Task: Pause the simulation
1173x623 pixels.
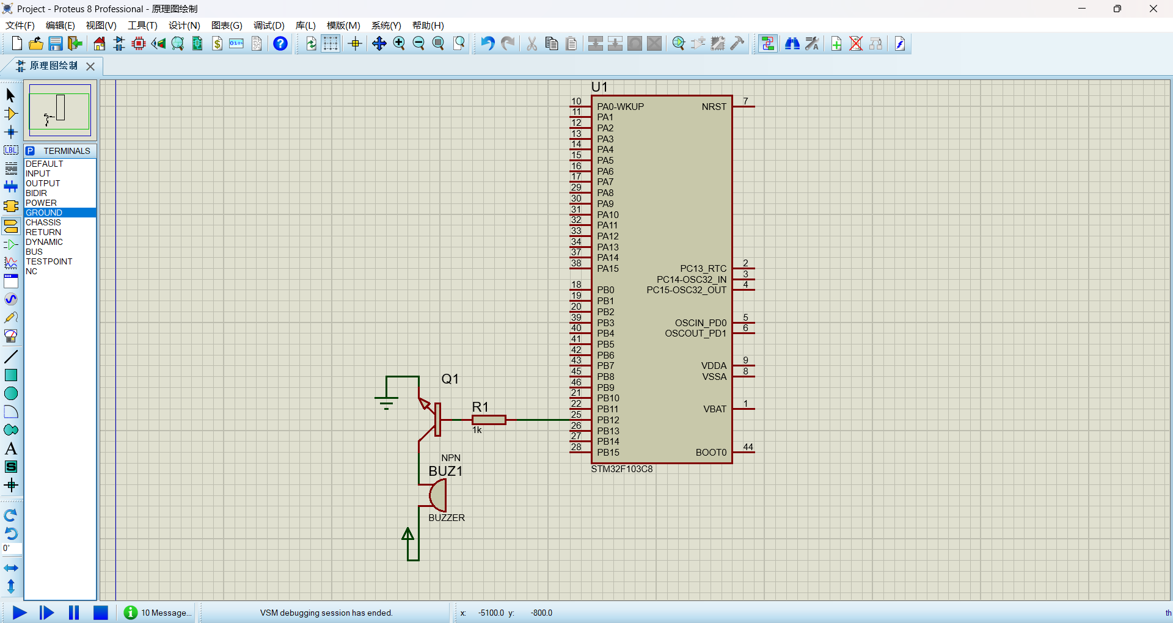Action: tap(74, 613)
